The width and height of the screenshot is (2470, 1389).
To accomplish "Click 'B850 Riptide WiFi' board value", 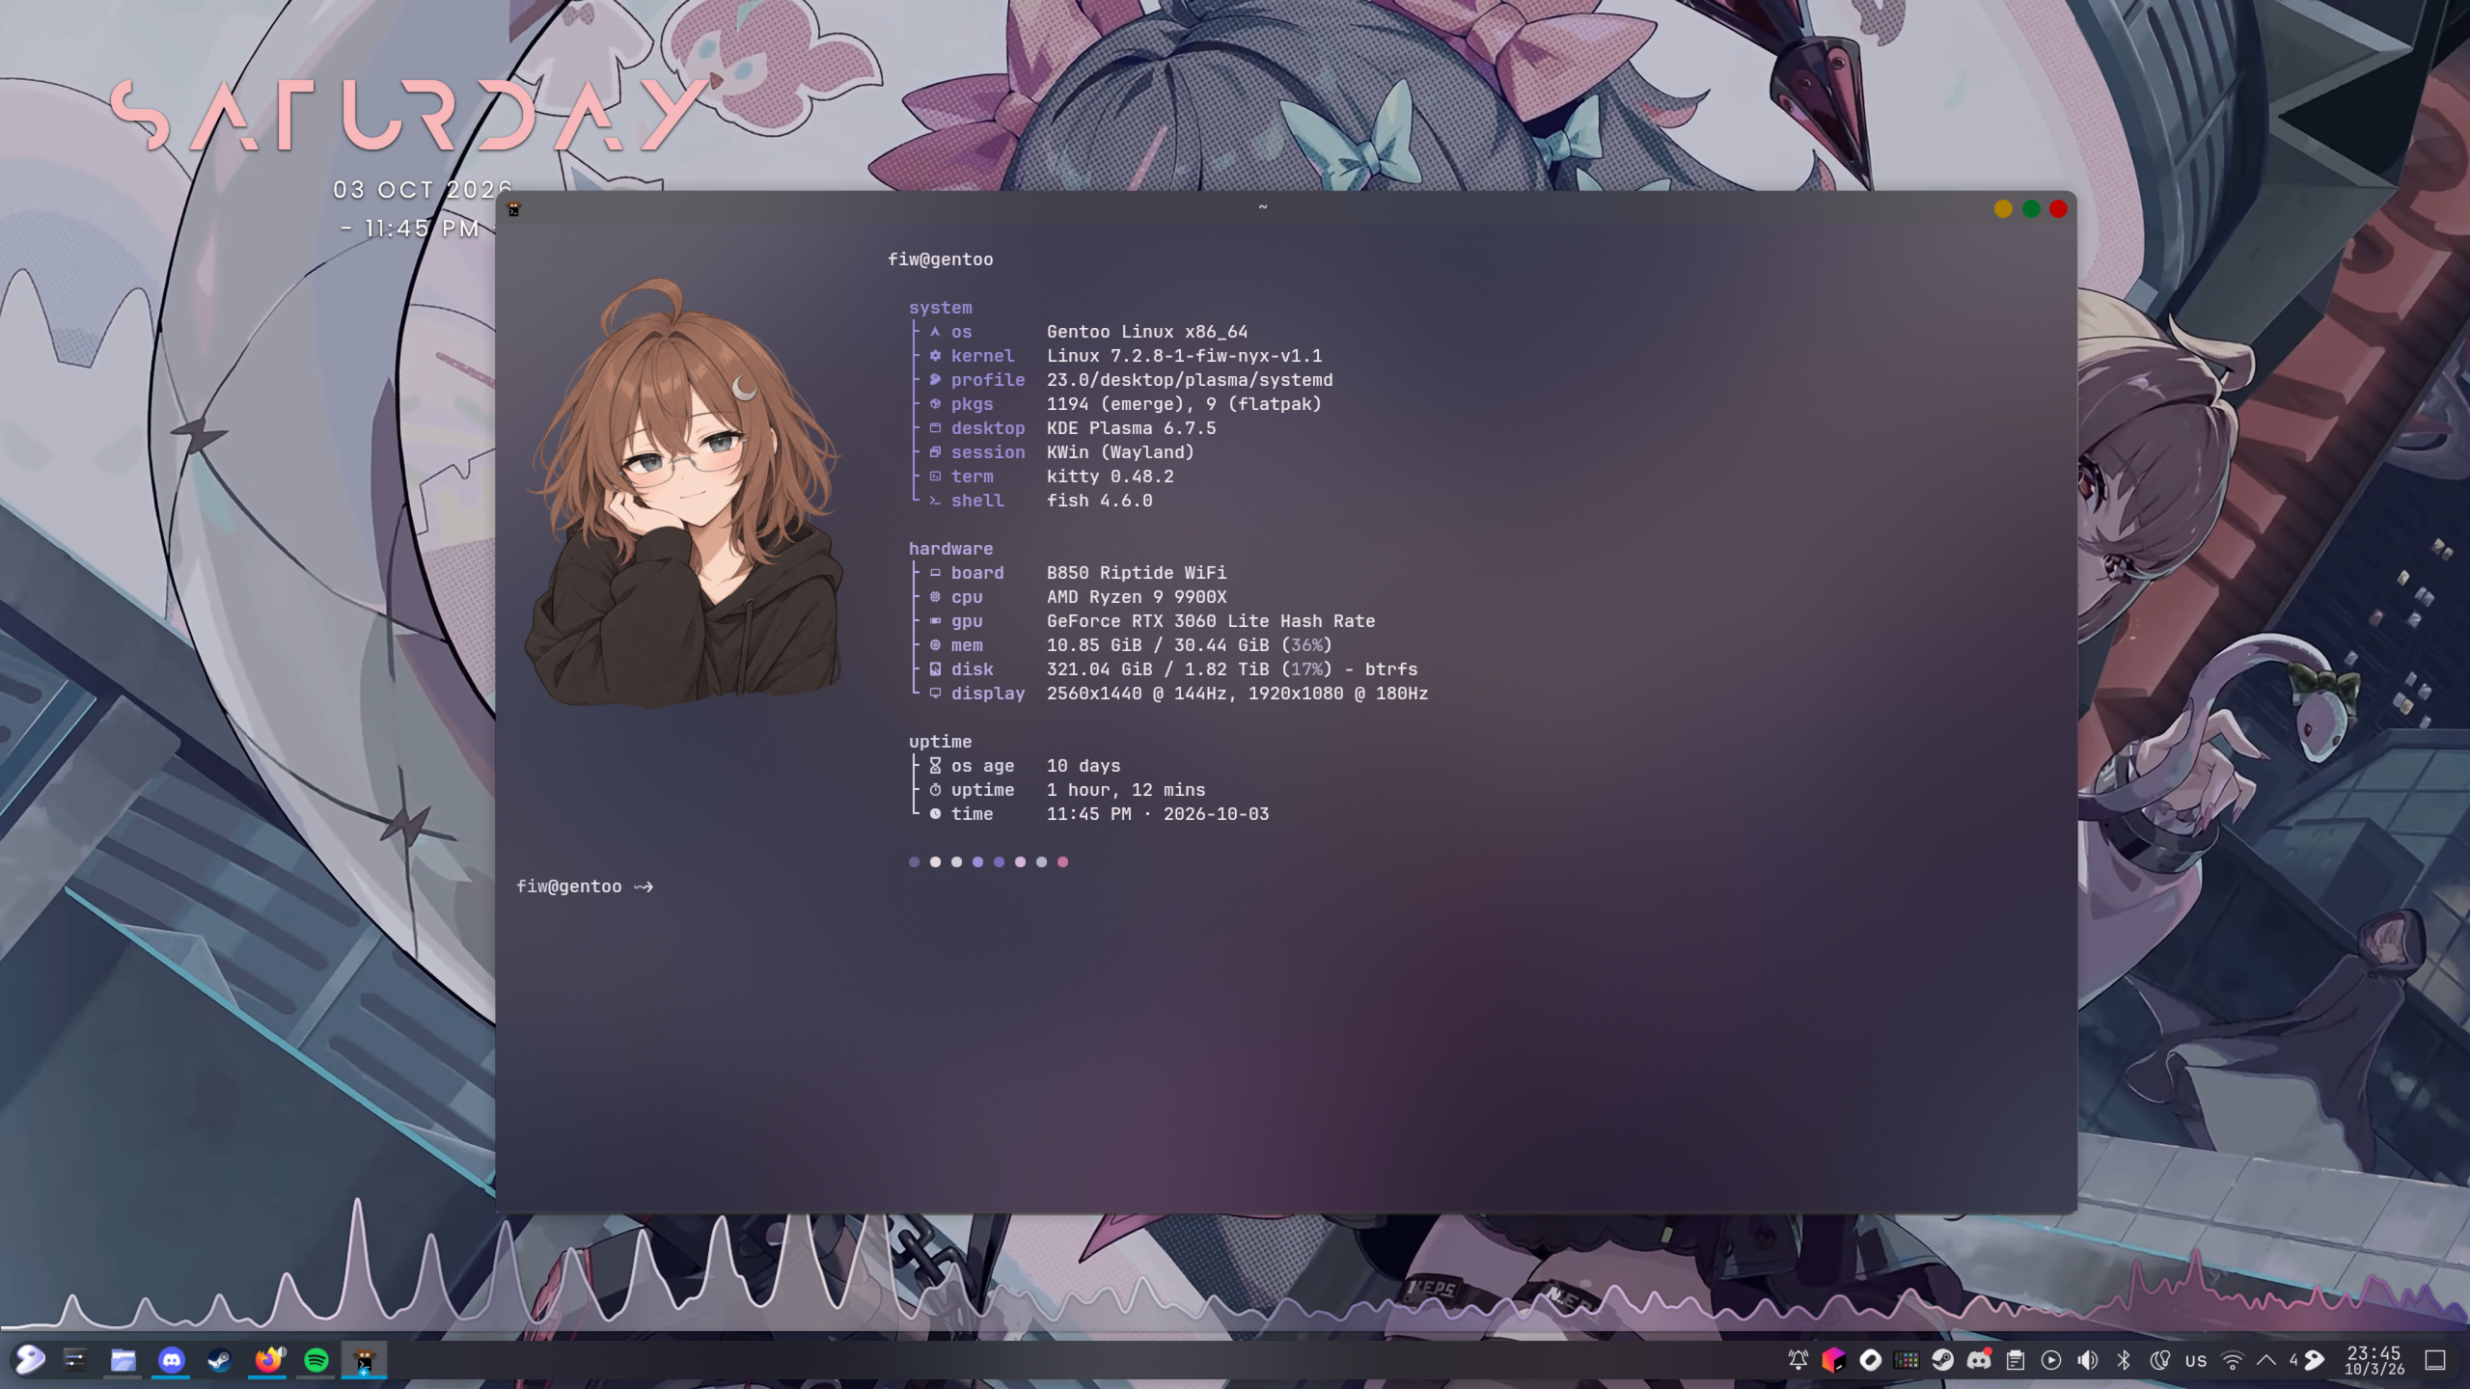I will pos(1137,573).
